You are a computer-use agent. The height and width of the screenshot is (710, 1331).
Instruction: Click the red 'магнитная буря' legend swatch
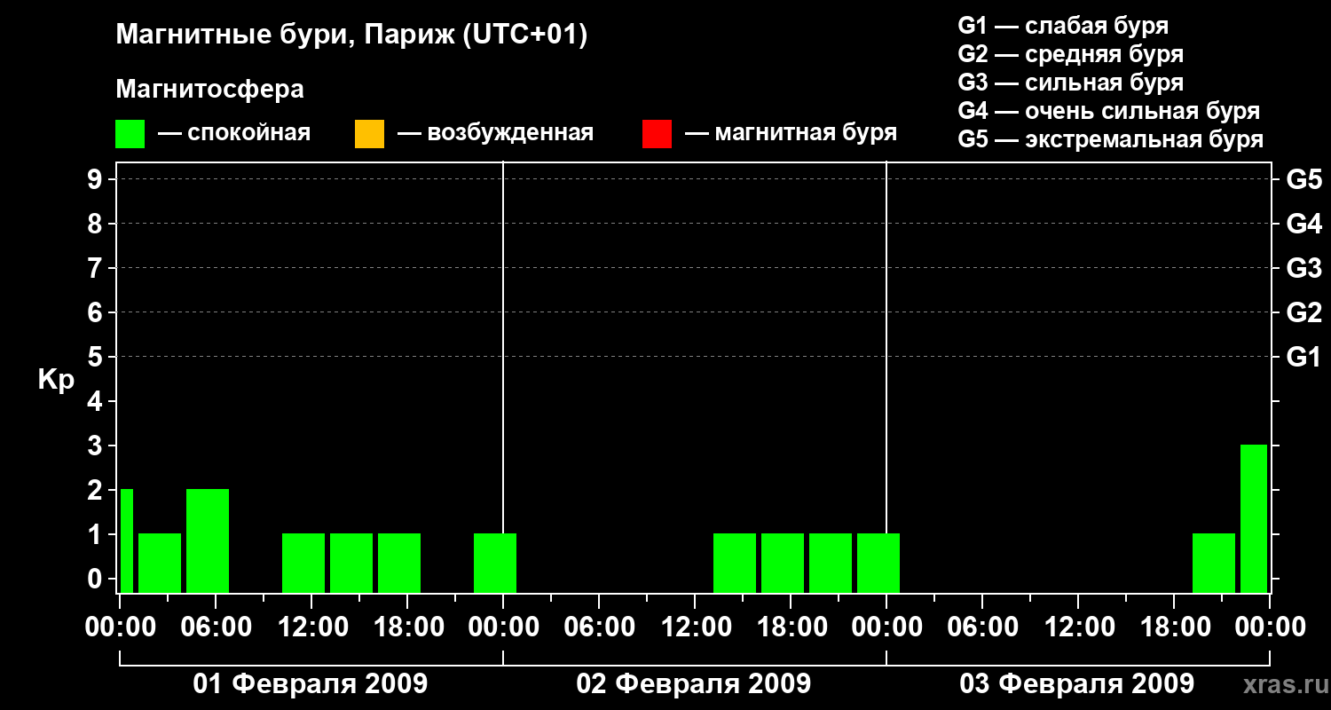[x=657, y=134]
